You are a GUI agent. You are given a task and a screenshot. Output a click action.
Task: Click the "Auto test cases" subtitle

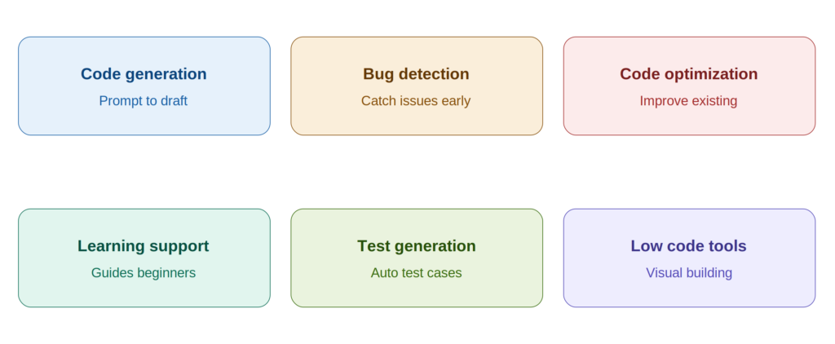pos(417,272)
